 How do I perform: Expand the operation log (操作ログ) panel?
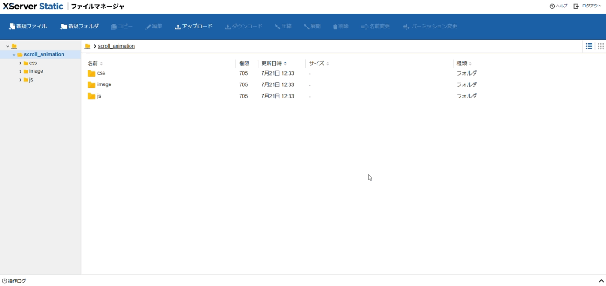click(601, 281)
